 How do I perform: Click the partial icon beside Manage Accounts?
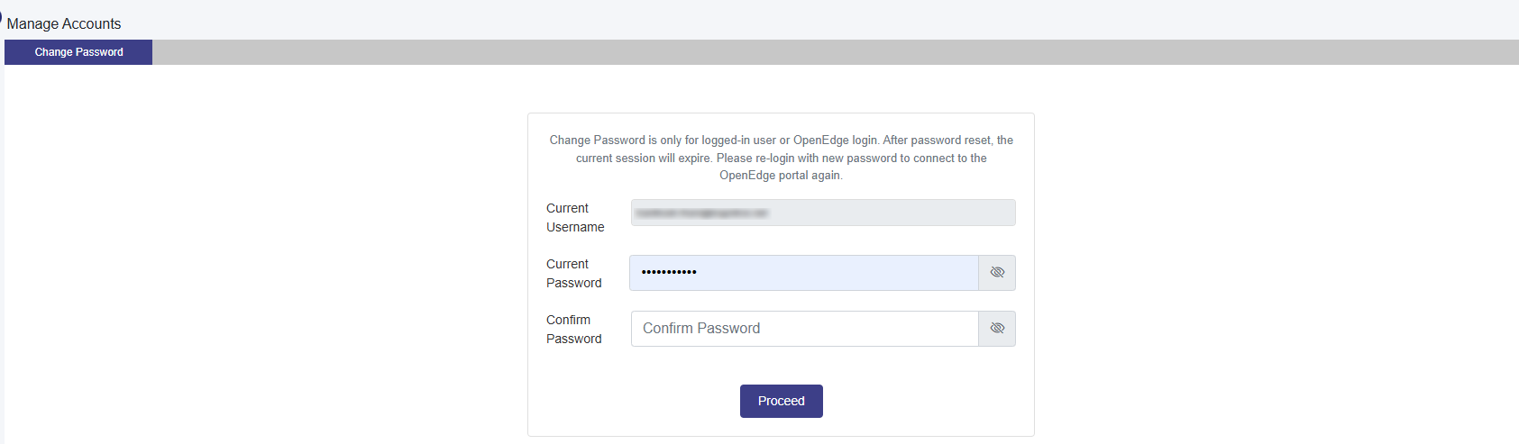pos(1,18)
